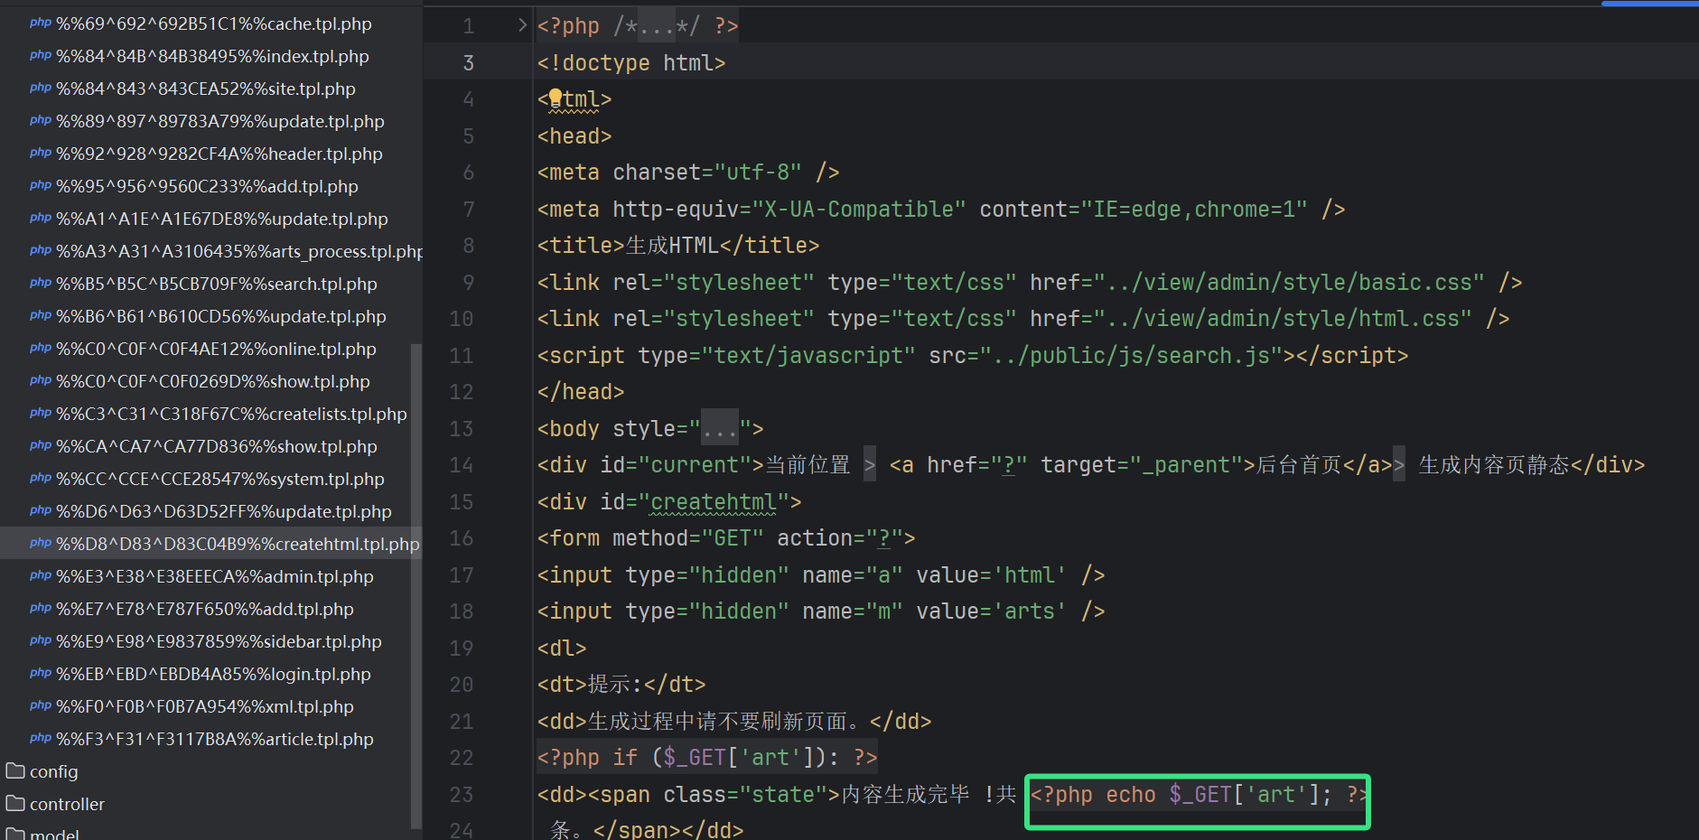Open index.tpl.php in the file tree
The height and width of the screenshot is (840, 1699).
pyautogui.click(x=212, y=56)
